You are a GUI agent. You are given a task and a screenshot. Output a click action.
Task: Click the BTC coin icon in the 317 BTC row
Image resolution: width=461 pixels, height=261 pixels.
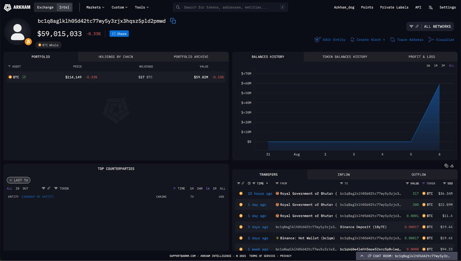click(424, 194)
